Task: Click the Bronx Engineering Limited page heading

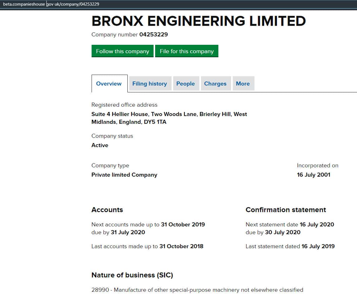Action: 198,21
